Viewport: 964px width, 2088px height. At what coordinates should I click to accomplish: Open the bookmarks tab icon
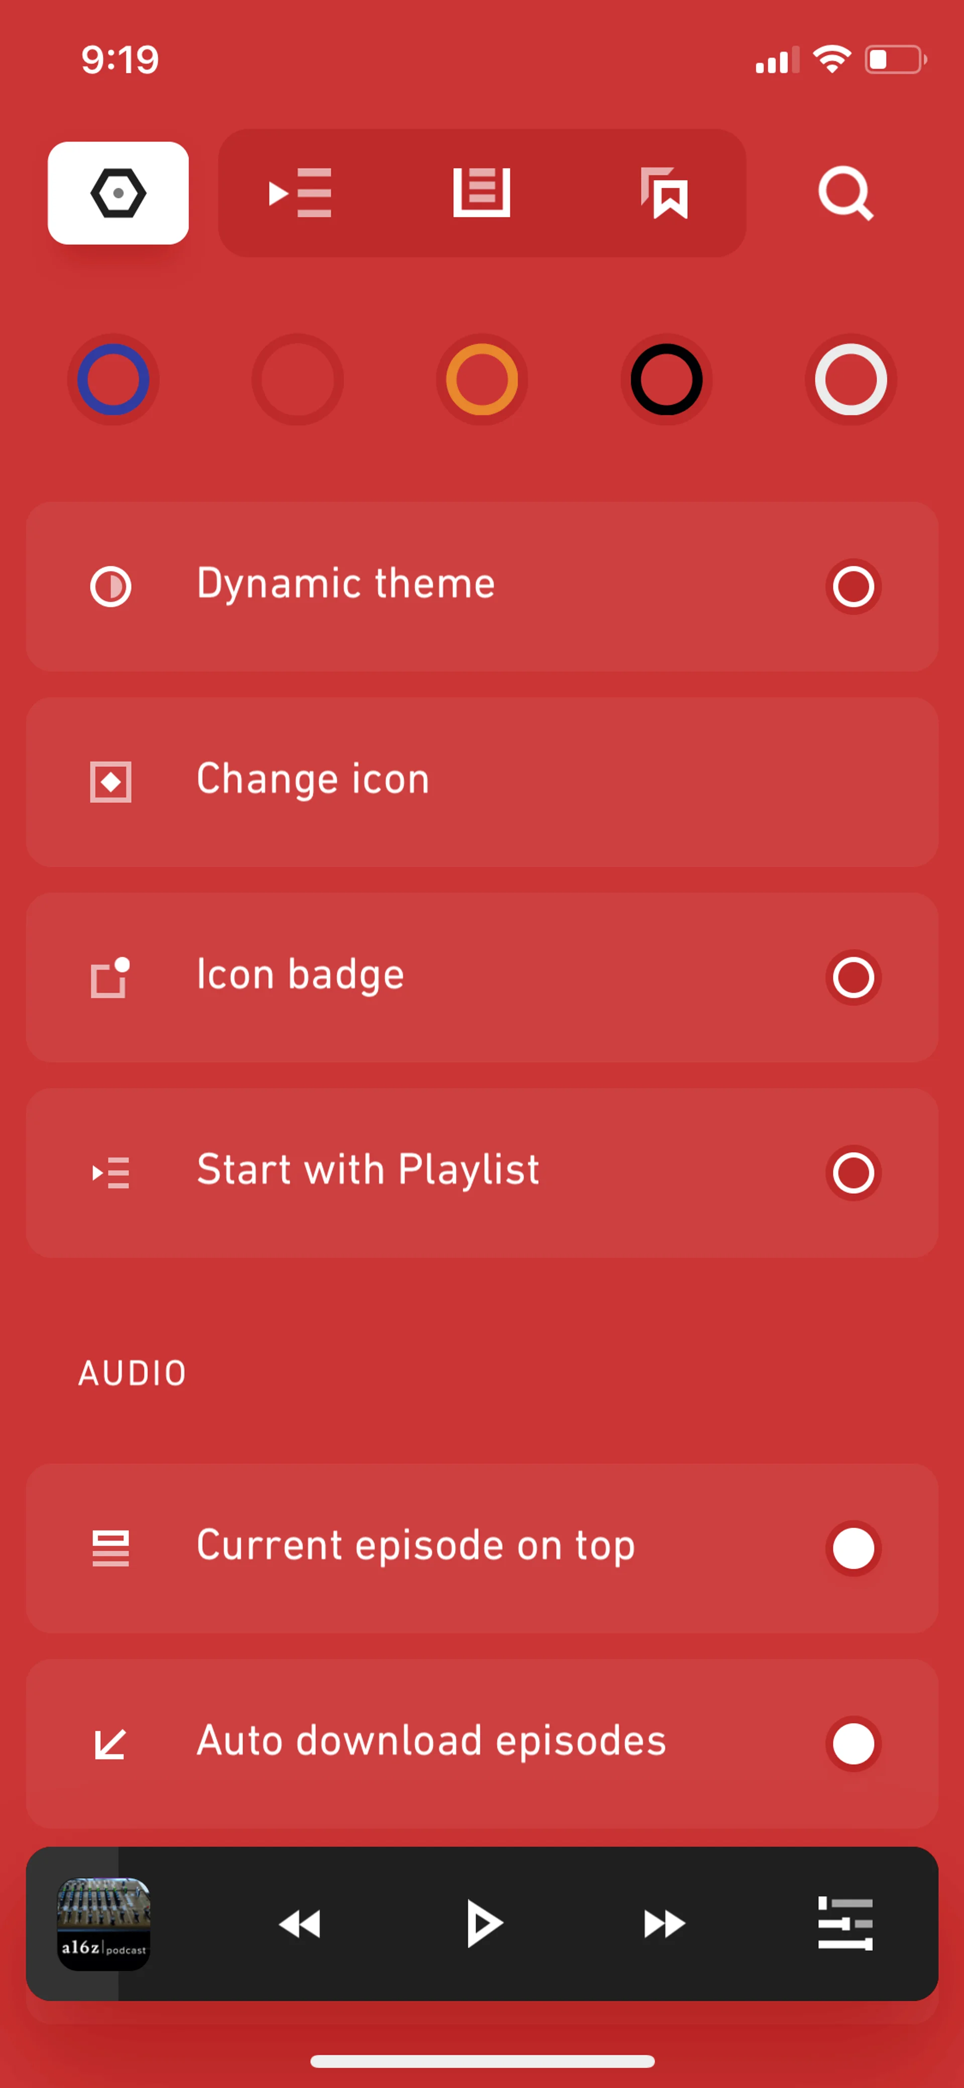[x=664, y=193]
